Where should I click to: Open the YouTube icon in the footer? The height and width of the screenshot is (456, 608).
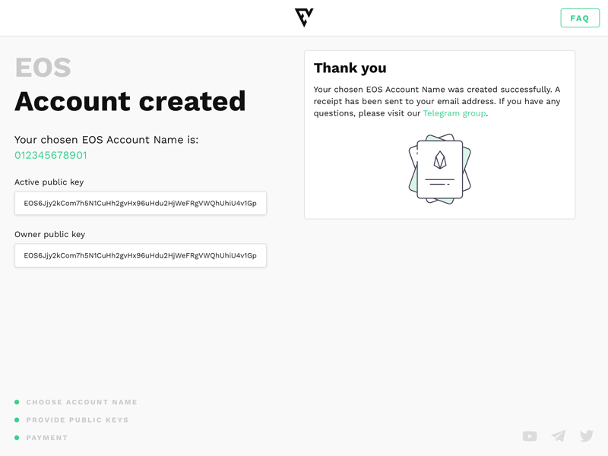tap(530, 436)
